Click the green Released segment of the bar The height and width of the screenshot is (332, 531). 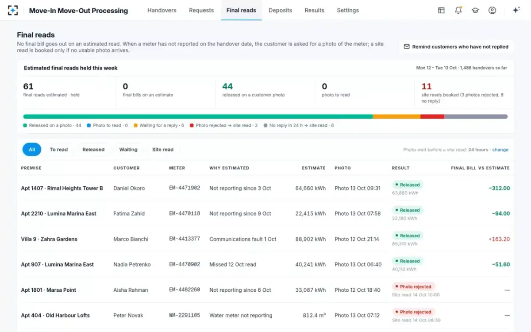pos(198,117)
